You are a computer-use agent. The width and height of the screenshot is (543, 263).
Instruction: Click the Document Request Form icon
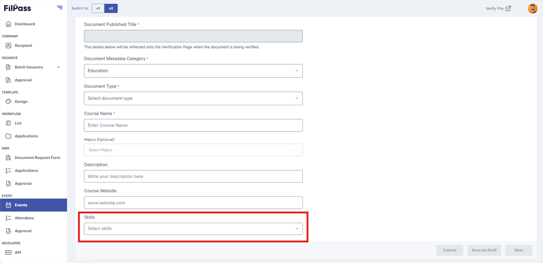9,158
